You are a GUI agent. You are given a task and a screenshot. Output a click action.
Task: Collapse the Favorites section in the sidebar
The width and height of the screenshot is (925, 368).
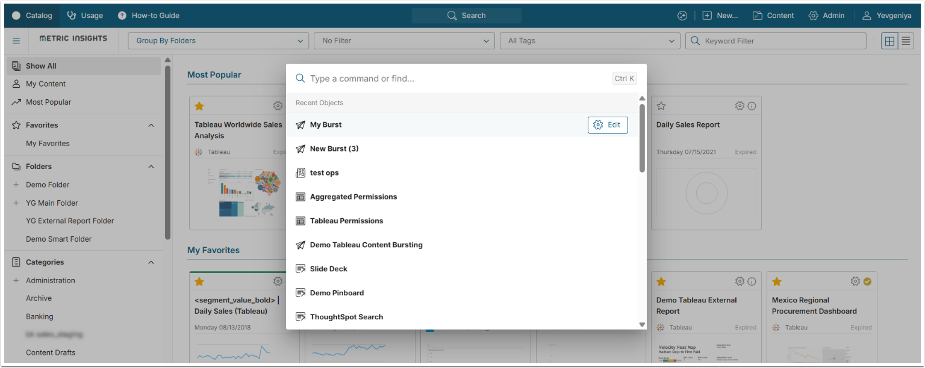151,125
